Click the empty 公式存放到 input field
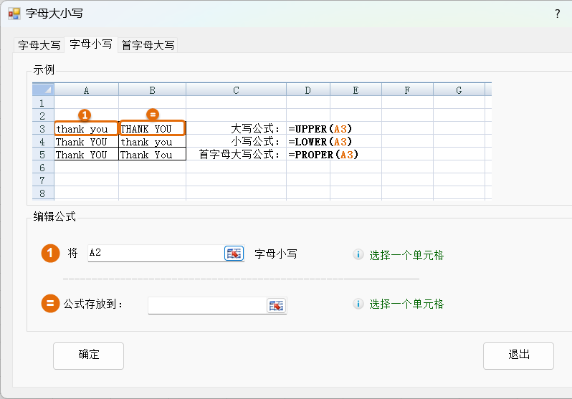572x399 pixels. click(x=206, y=305)
